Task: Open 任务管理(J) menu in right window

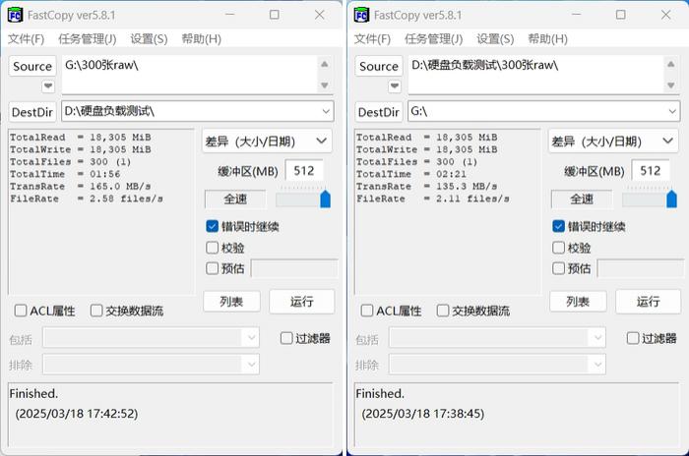Action: point(433,39)
